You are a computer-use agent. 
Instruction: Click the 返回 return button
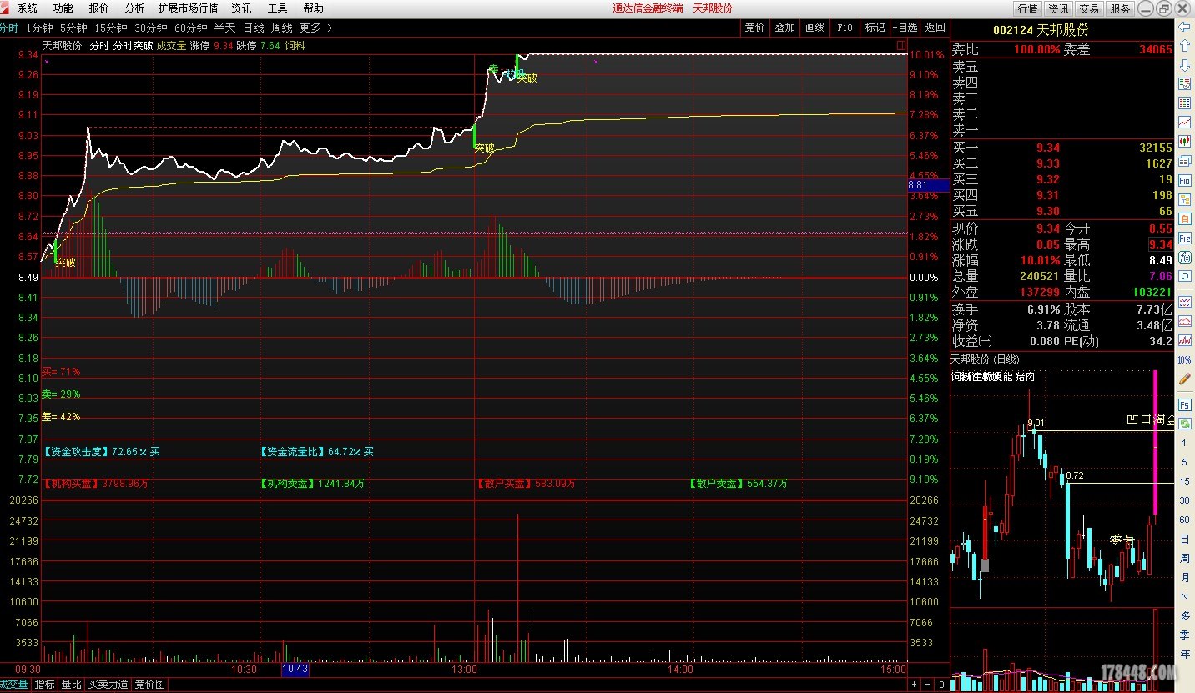tap(935, 28)
